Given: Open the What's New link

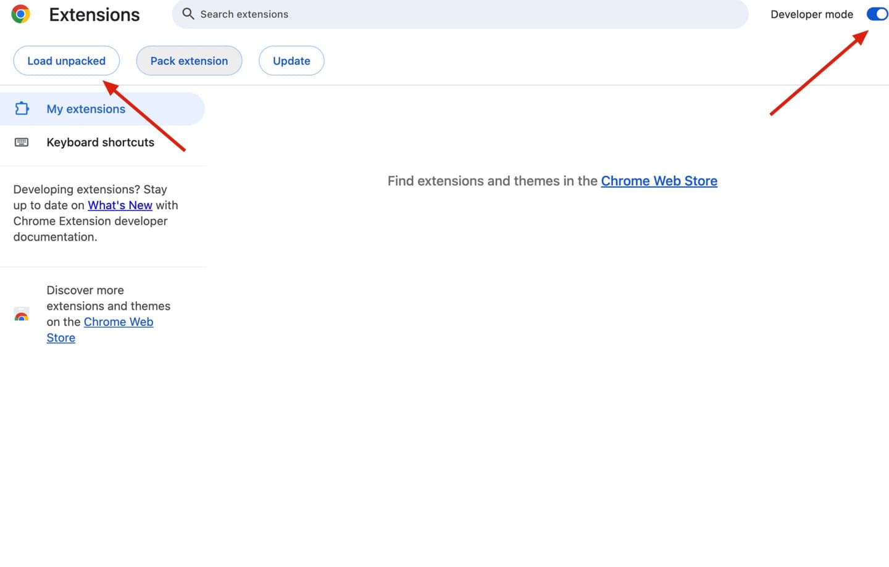Looking at the screenshot, I should (120, 205).
